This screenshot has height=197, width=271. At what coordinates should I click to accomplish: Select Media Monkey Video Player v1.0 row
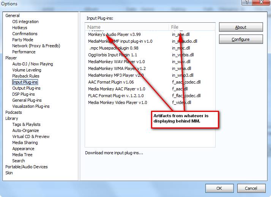[x=117, y=102]
